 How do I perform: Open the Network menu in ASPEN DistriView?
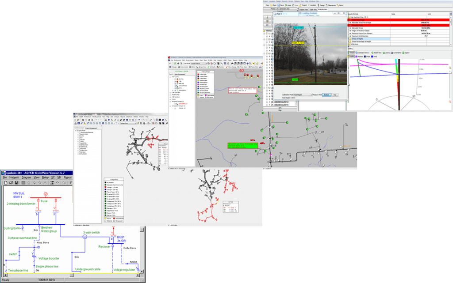click(x=14, y=177)
